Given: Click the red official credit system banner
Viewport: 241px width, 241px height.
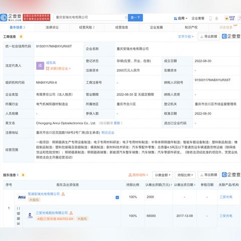Looking at the screenshot, I should [x=37, y=18].
